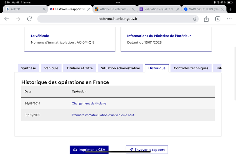
Task: Open the Titulaire et Titre tab
Action: (x=80, y=68)
